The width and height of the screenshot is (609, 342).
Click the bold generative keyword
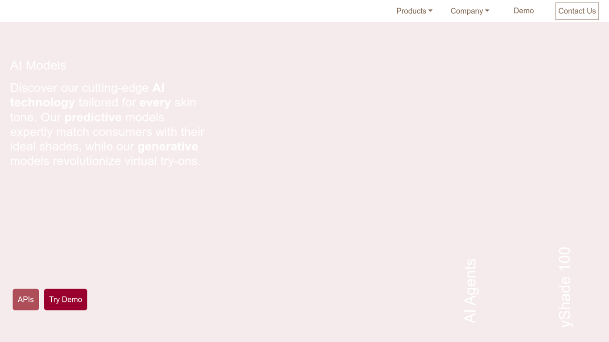click(168, 146)
